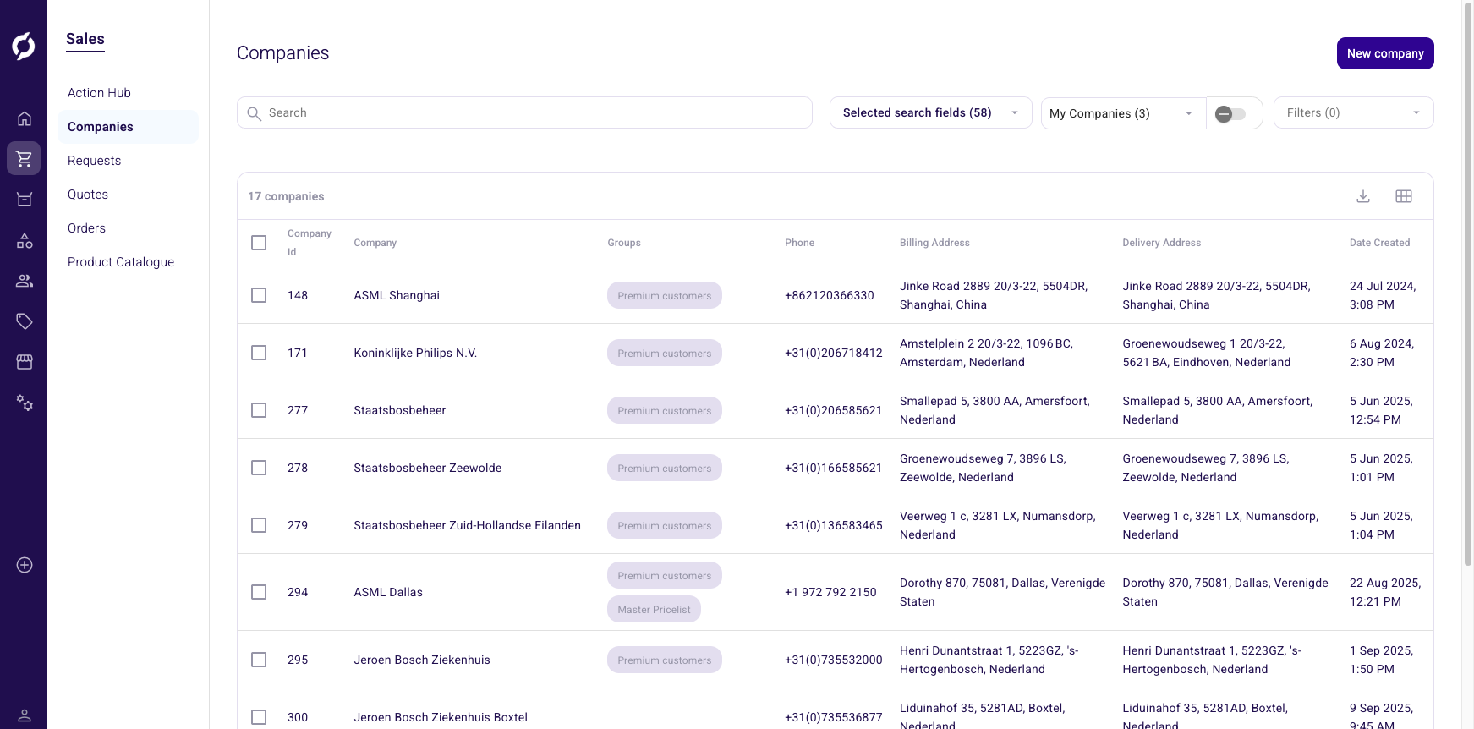The height and width of the screenshot is (729, 1474).
Task: Select checkbox for Staatsbosbeheer Zeewolde
Action: click(x=259, y=468)
